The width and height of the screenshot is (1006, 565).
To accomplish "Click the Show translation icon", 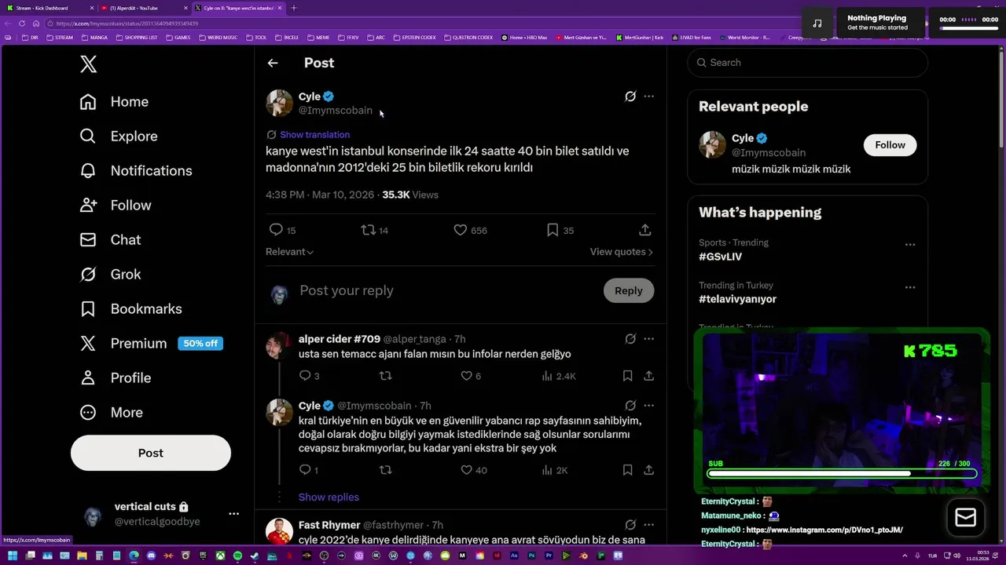I will (271, 135).
